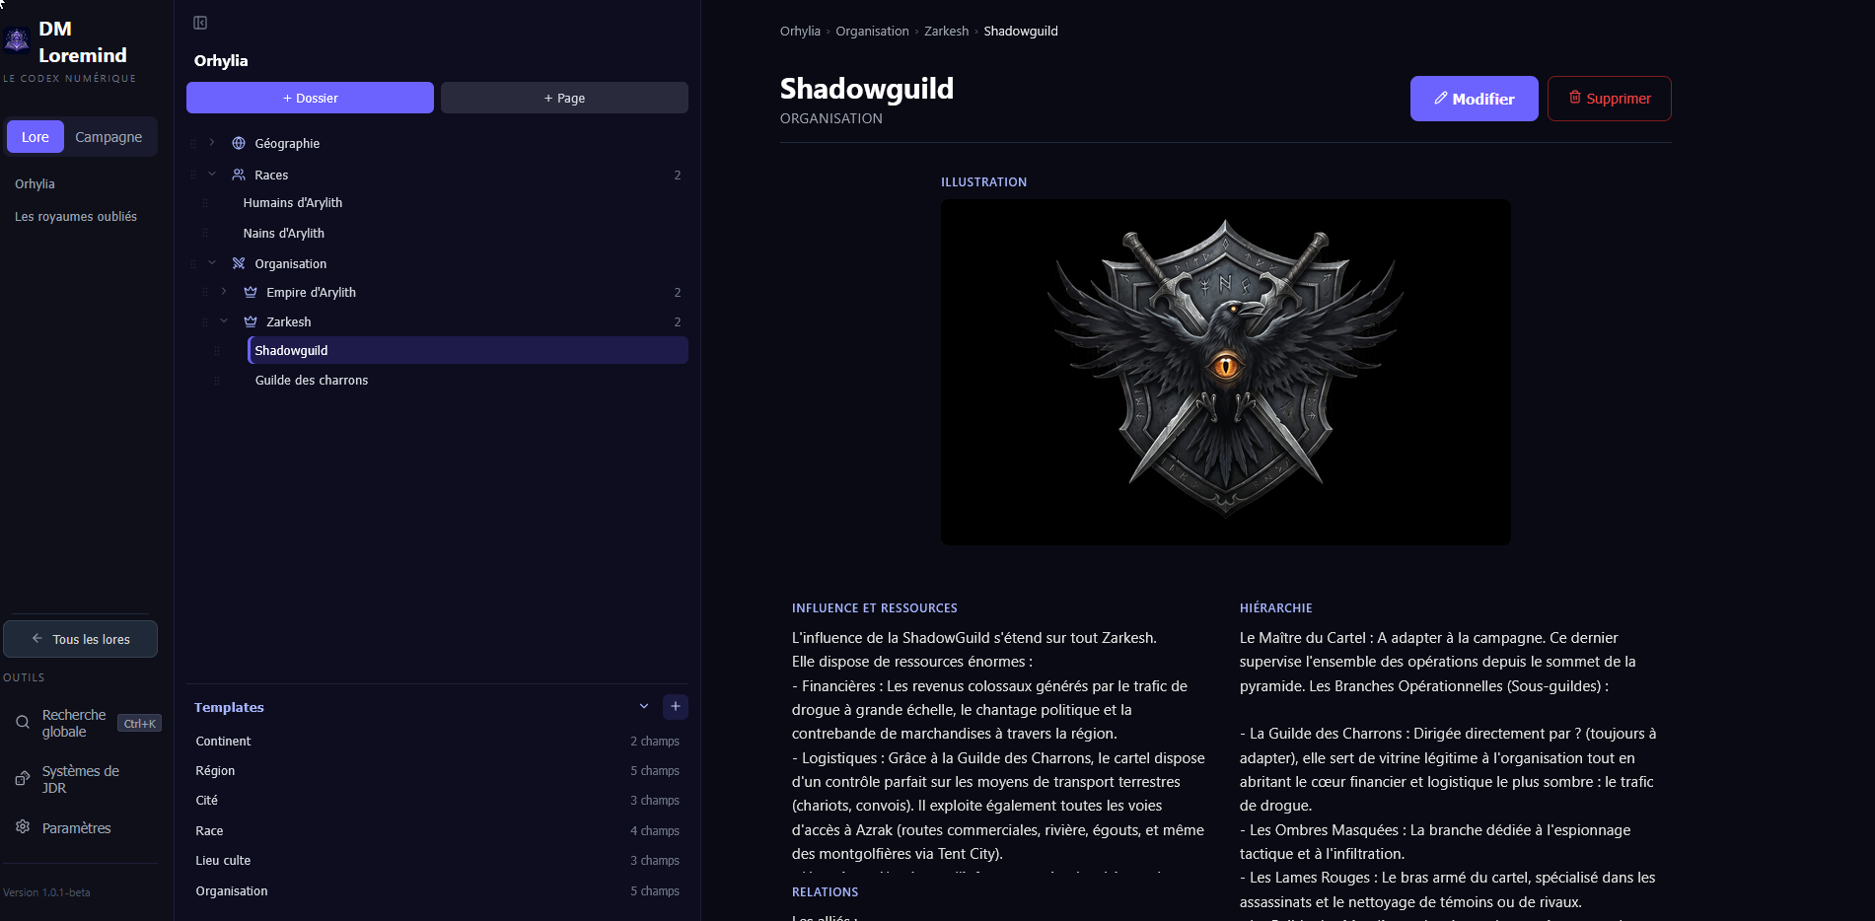The height and width of the screenshot is (921, 1875).
Task: Open Guilde des charrons page
Action: [x=312, y=380]
